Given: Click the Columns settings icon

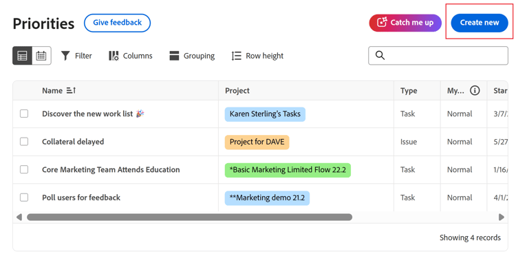Looking at the screenshot, I should tap(114, 56).
